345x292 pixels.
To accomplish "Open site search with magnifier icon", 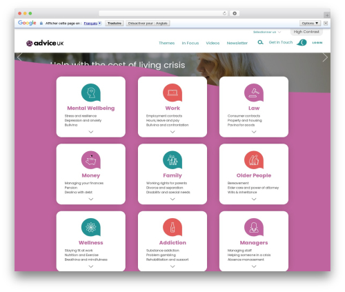I will [x=260, y=42].
